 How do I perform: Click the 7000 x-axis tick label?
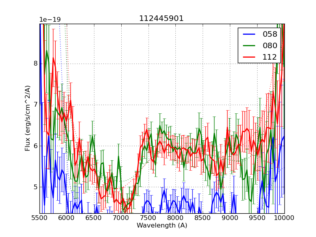[121, 218]
